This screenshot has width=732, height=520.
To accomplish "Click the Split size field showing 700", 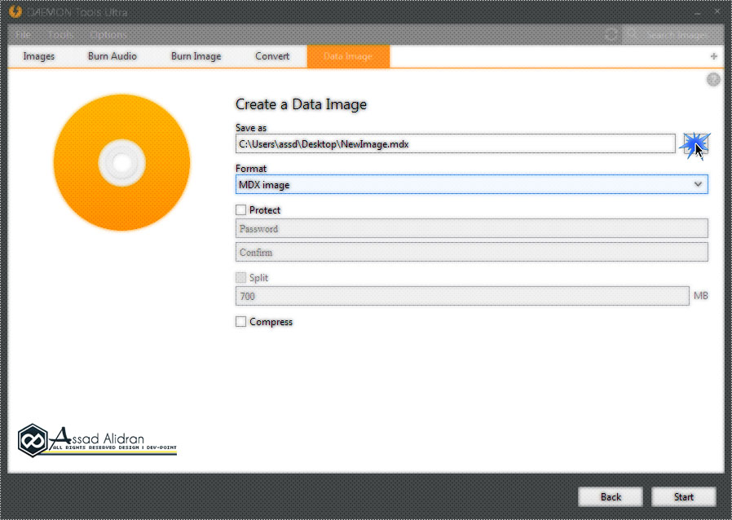I will (462, 296).
